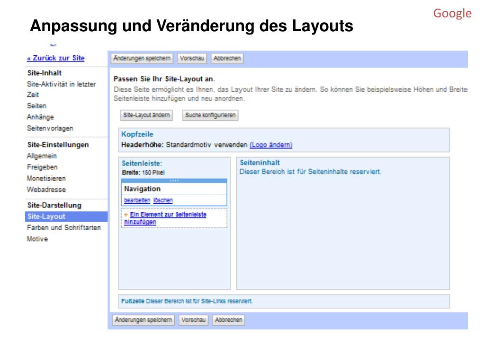Click the plus icon to add sidebar element

pos(126,215)
